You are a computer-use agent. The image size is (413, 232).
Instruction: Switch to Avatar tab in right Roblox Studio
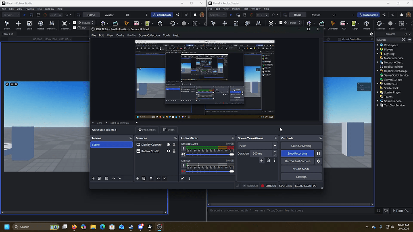pos(315,15)
